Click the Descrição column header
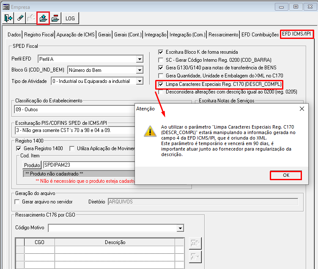The width and height of the screenshot is (318, 269). click(x=115, y=242)
